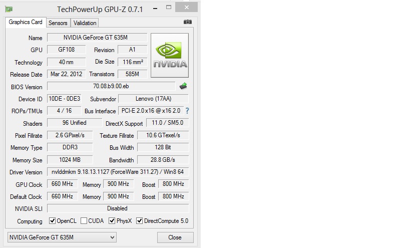Click the TechPowerUp GPU-Z 0.7.1 title text
The width and height of the screenshot is (410, 248).
100,10
